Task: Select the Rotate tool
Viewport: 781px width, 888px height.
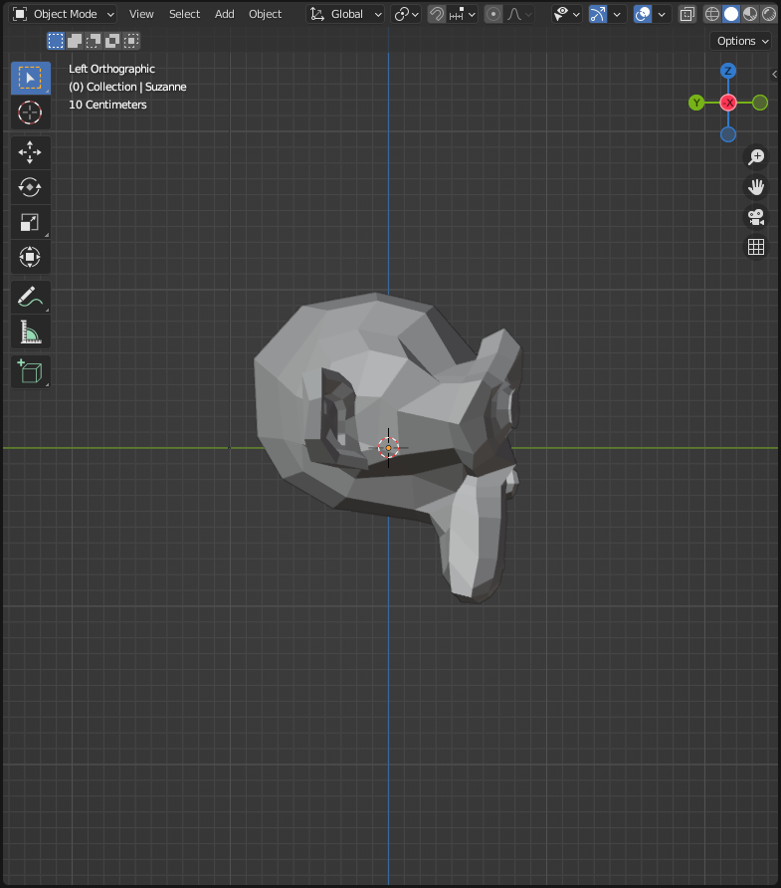Action: pos(31,187)
